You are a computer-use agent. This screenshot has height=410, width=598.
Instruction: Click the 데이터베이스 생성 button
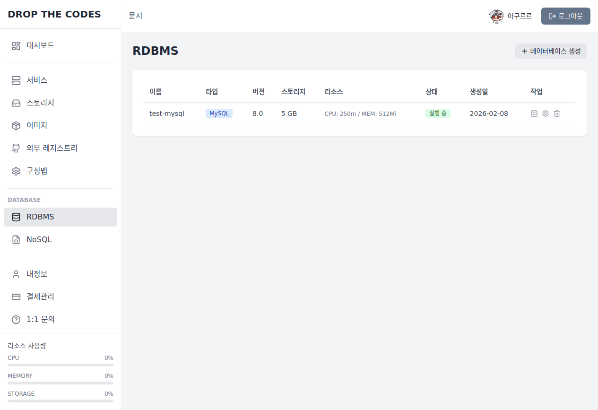pyautogui.click(x=550, y=51)
